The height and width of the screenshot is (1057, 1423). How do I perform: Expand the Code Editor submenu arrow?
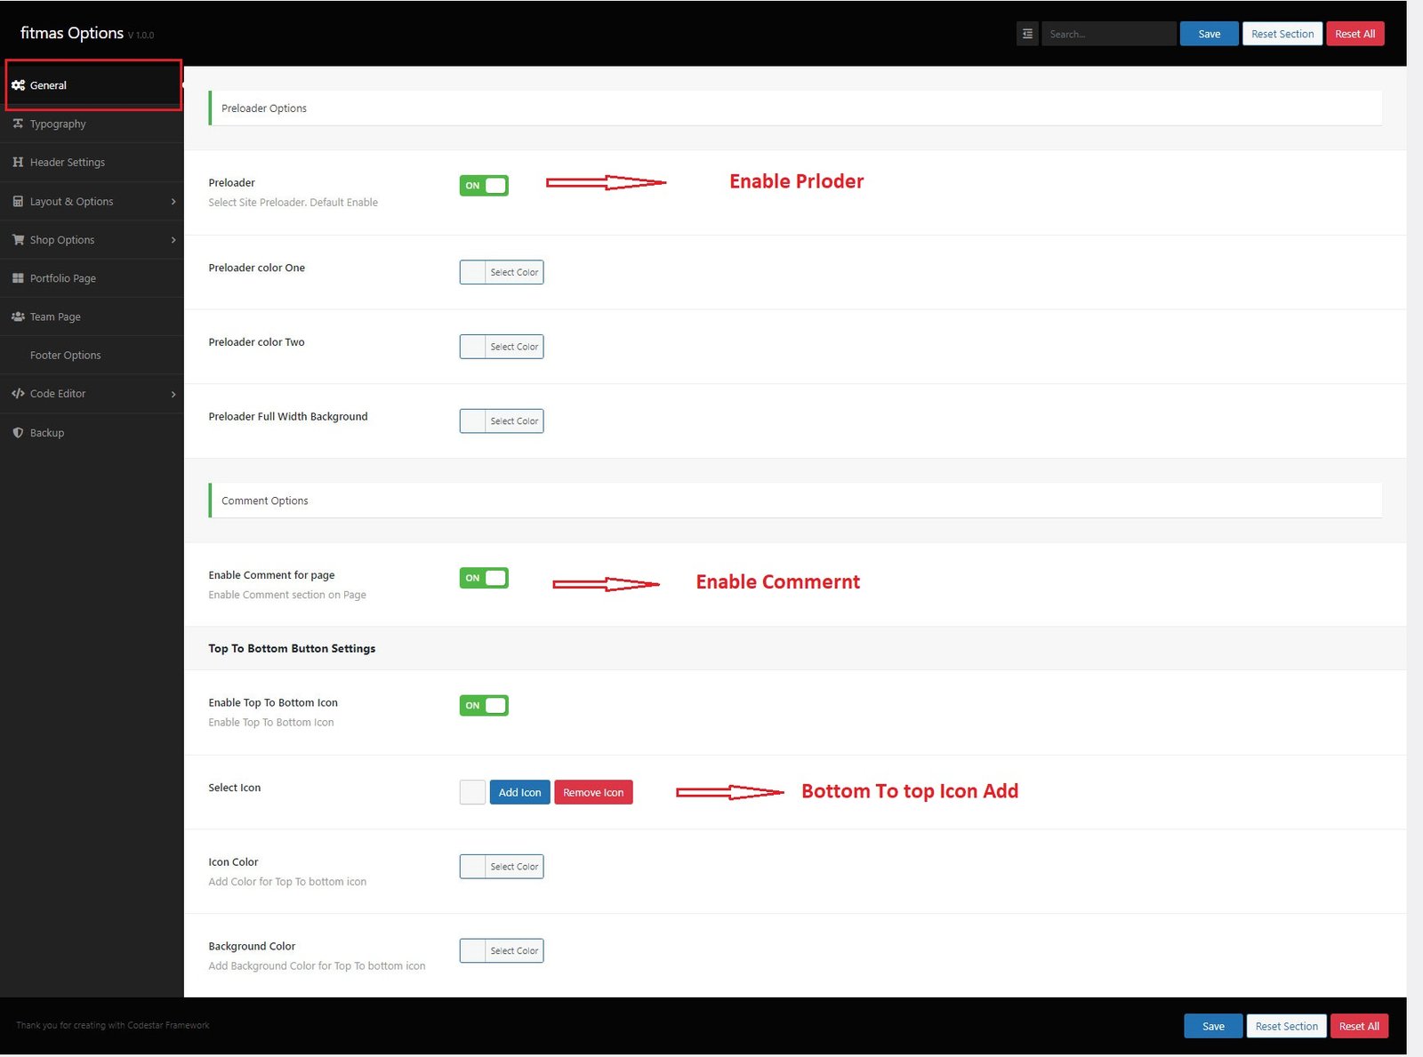click(x=173, y=394)
